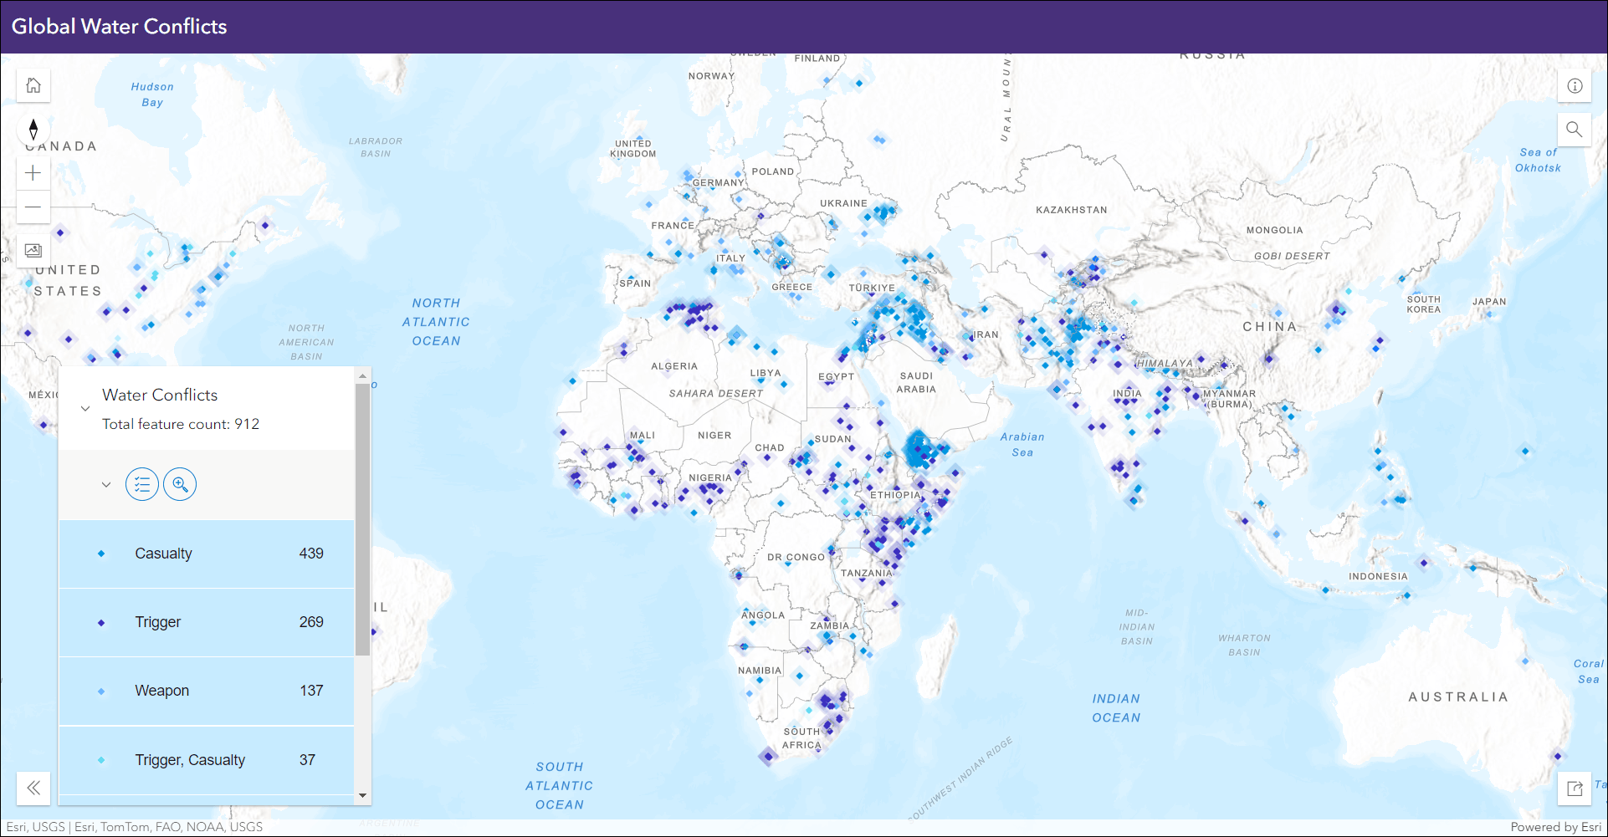
Task: Open the basemap gallery icon
Action: (33, 250)
